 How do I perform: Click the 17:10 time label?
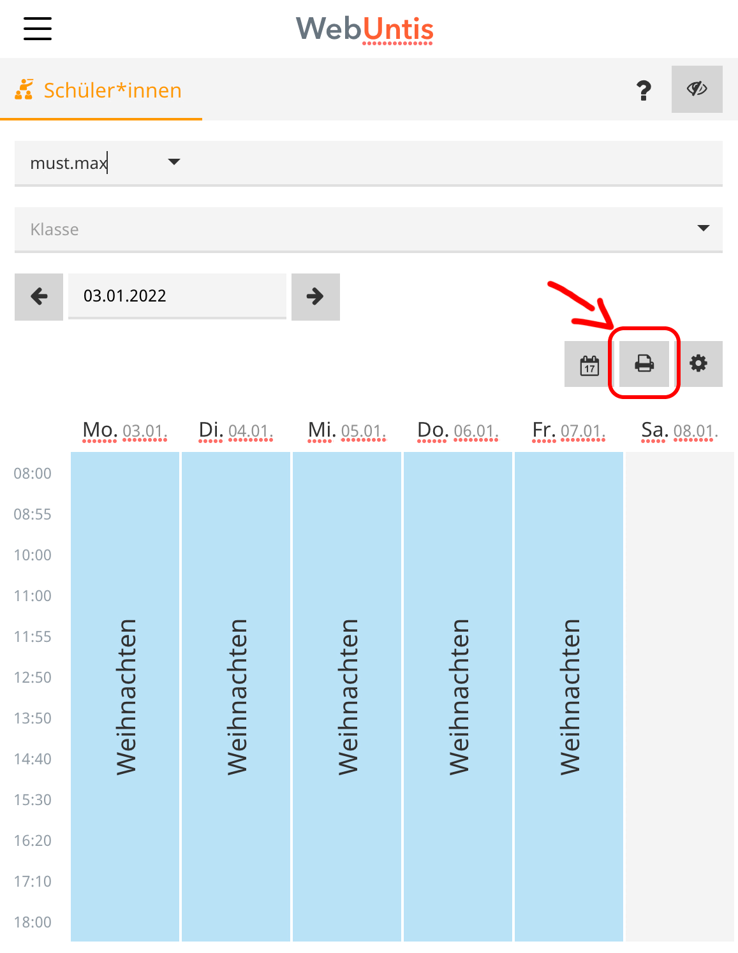point(33,882)
